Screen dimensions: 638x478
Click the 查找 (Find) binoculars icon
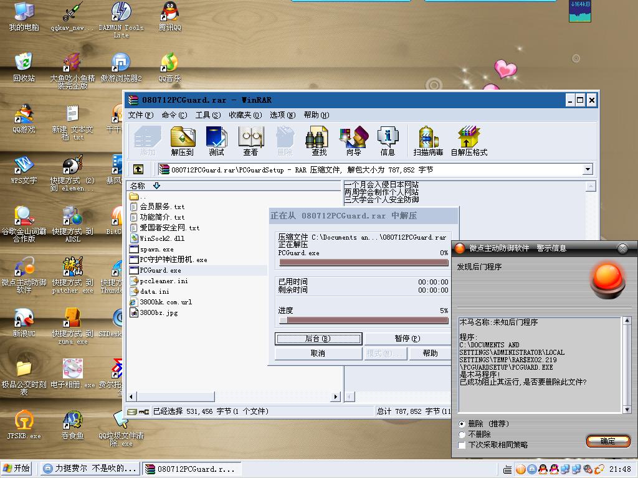318,141
